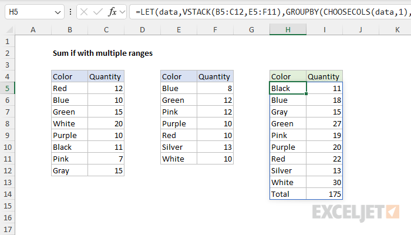Click cell C11 with value 7
The height and width of the screenshot is (235, 411).
[x=106, y=159]
